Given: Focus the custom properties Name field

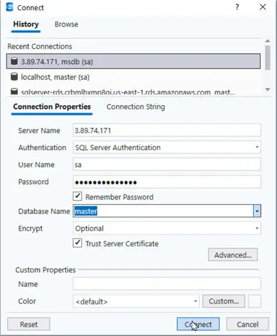Looking at the screenshot, I should pyautogui.click(x=167, y=283).
